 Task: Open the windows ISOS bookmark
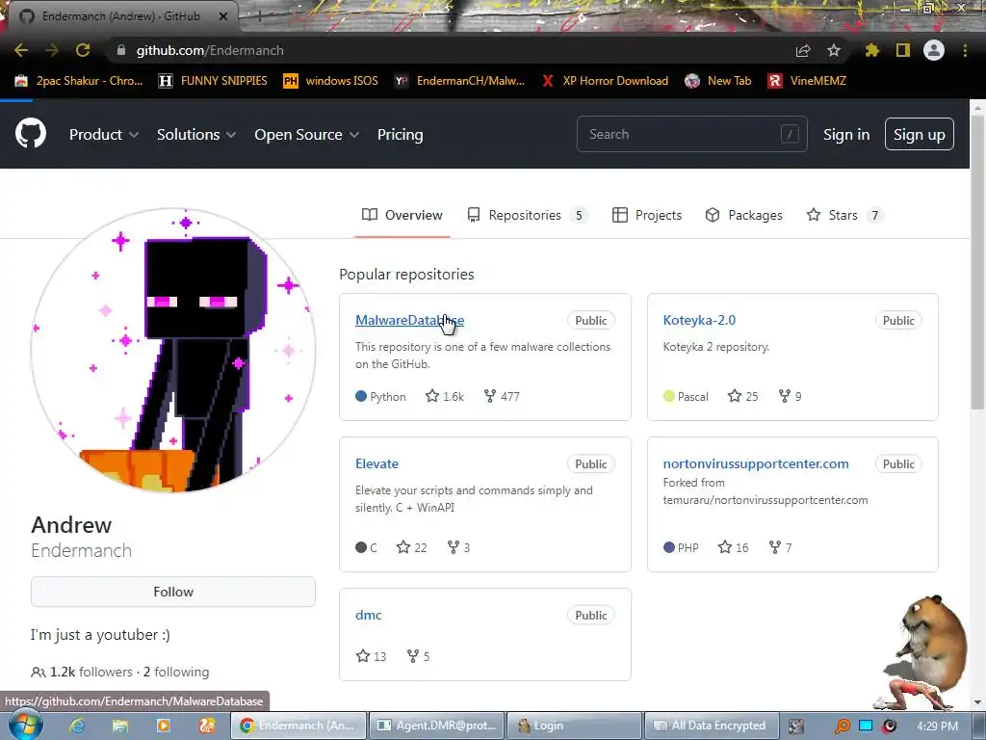click(x=331, y=81)
